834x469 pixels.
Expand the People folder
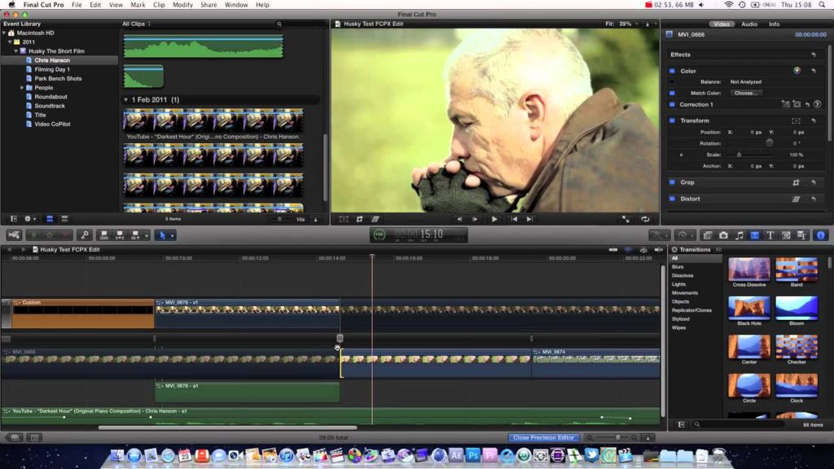[22, 88]
